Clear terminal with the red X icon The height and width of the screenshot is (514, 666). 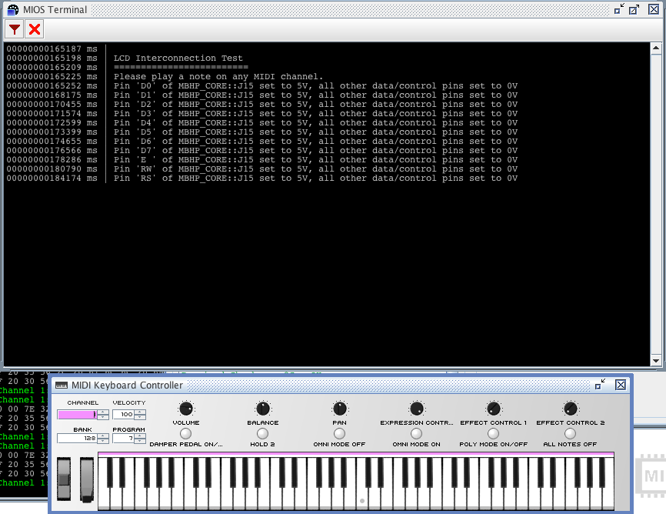coord(35,29)
